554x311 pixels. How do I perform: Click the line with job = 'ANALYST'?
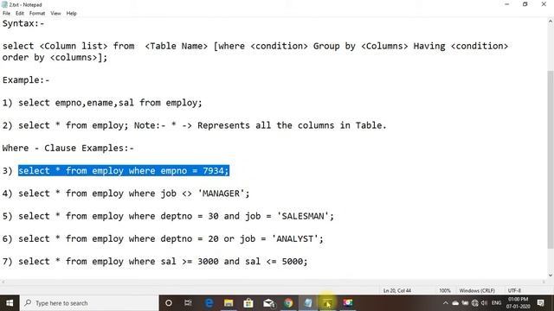pos(163,238)
